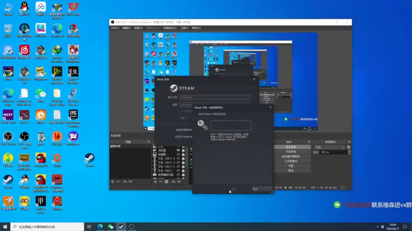Image resolution: width=412 pixels, height=231 pixels.
Task: Toggle visibility of 文本 (GDI+) 4 source
Action: (178, 159)
